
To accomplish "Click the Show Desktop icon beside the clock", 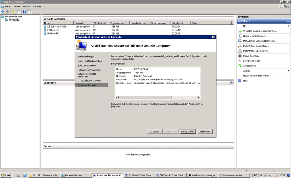I will tap(289, 175).
